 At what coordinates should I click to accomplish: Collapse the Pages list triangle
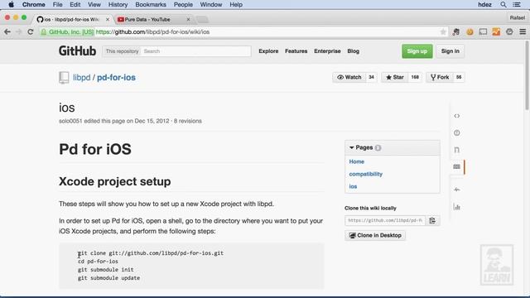[351, 147]
